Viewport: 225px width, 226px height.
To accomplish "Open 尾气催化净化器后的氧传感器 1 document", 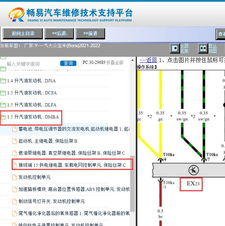I will click(x=74, y=213).
